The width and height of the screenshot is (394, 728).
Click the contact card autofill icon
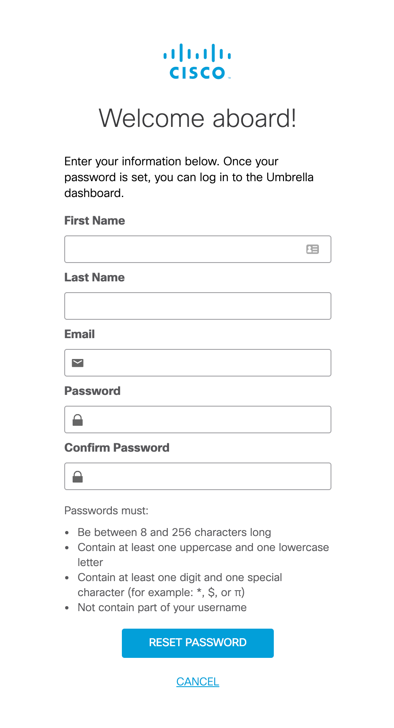pyautogui.click(x=313, y=249)
